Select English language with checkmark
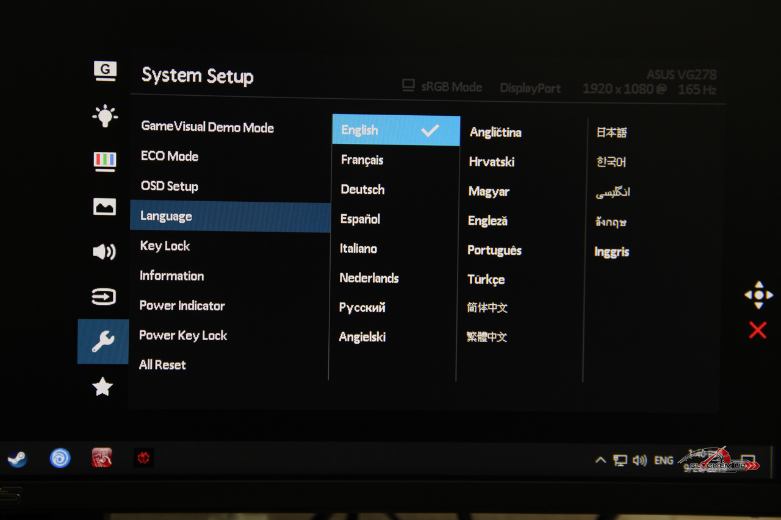781x520 pixels. (x=395, y=130)
